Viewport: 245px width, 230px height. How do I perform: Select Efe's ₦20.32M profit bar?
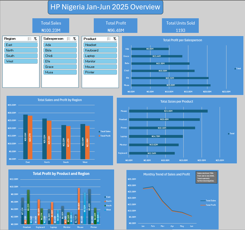pyautogui.click(x=170, y=78)
